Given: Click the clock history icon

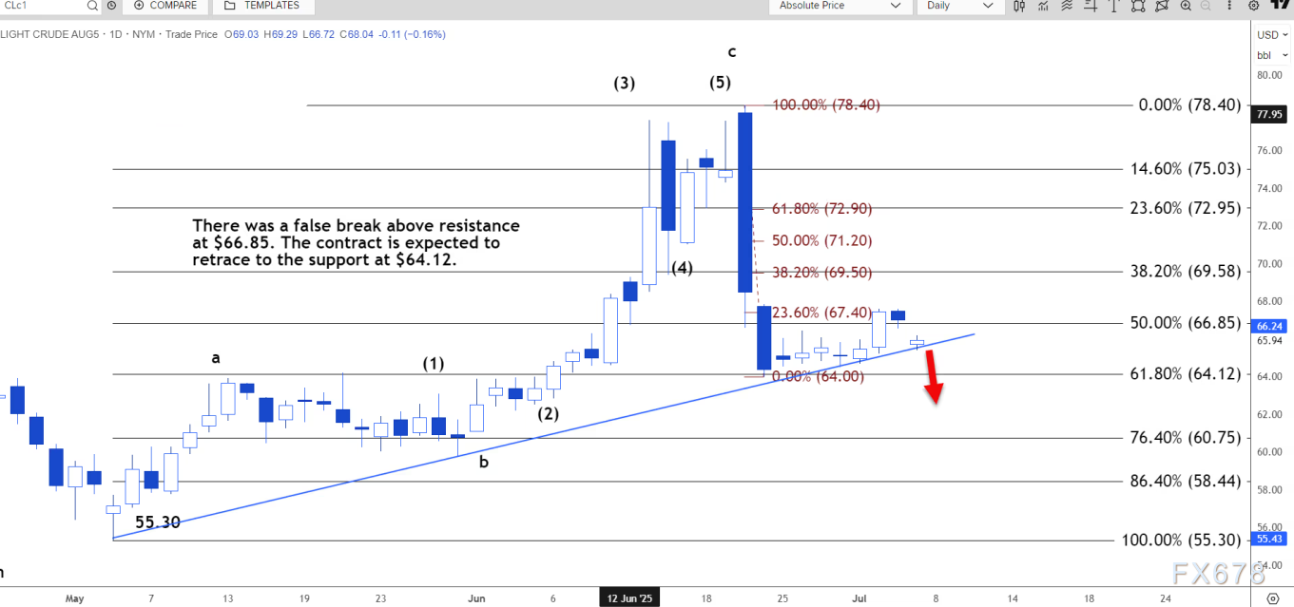Looking at the screenshot, I should (112, 6).
